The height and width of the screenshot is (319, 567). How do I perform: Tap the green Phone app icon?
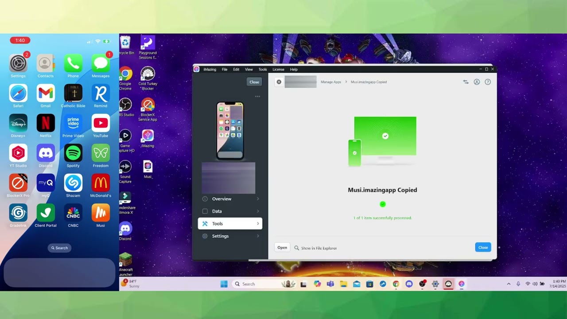(x=73, y=63)
